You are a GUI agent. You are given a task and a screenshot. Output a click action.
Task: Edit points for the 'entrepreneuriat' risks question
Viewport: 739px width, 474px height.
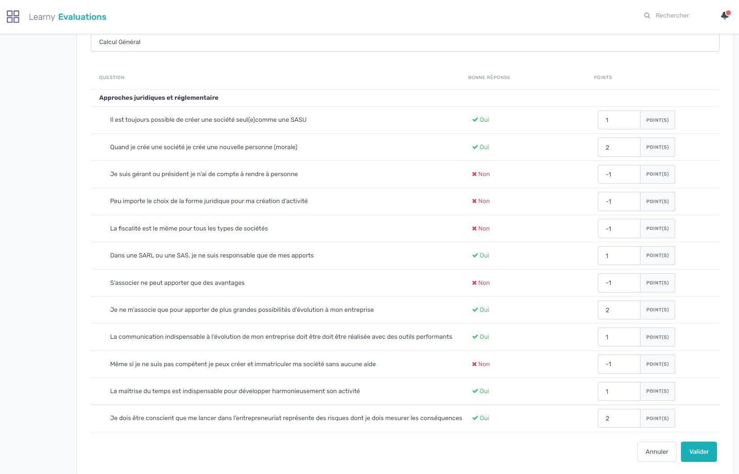(x=619, y=418)
